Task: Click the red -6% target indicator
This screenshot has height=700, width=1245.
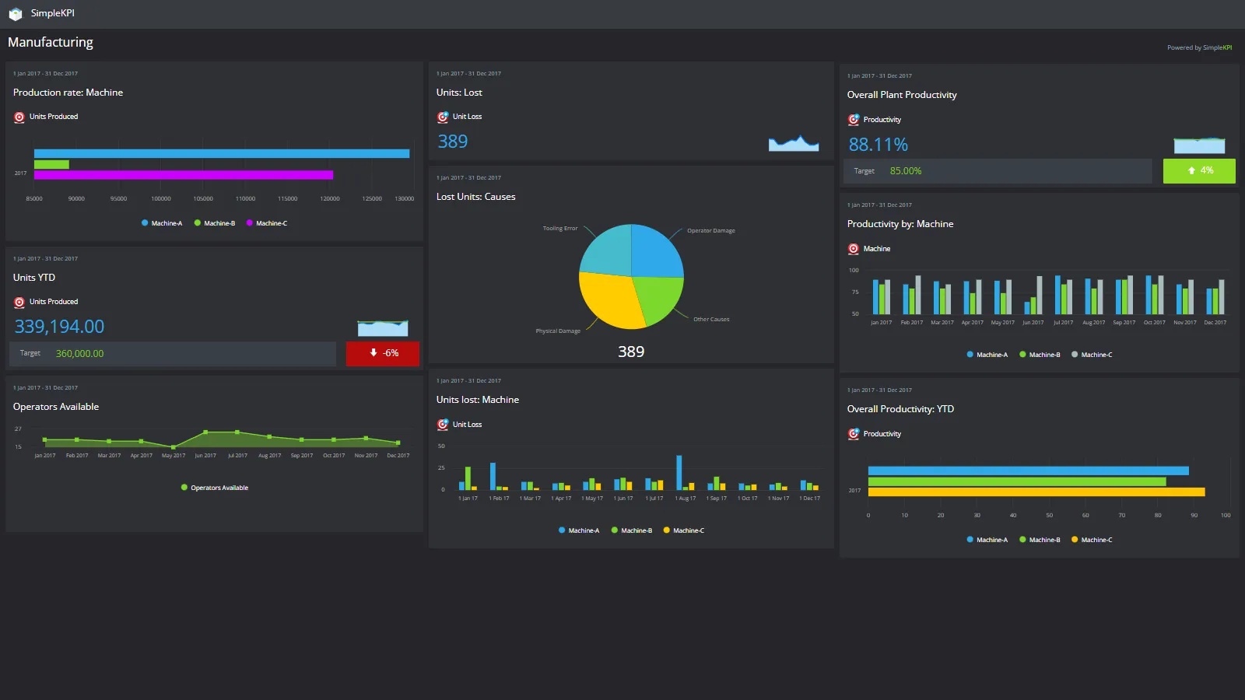Action: tap(382, 353)
